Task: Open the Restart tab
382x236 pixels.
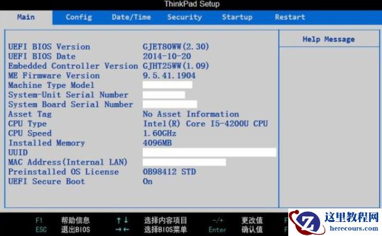Action: pos(290,17)
